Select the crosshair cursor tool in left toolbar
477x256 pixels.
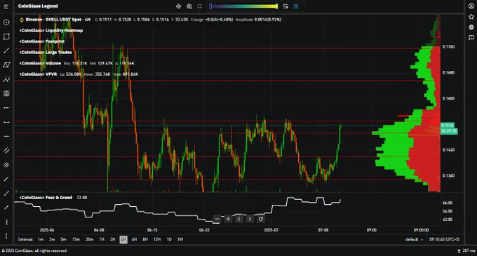[x=6, y=22]
